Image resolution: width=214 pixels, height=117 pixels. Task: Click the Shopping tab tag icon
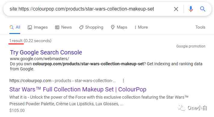tap(81, 27)
